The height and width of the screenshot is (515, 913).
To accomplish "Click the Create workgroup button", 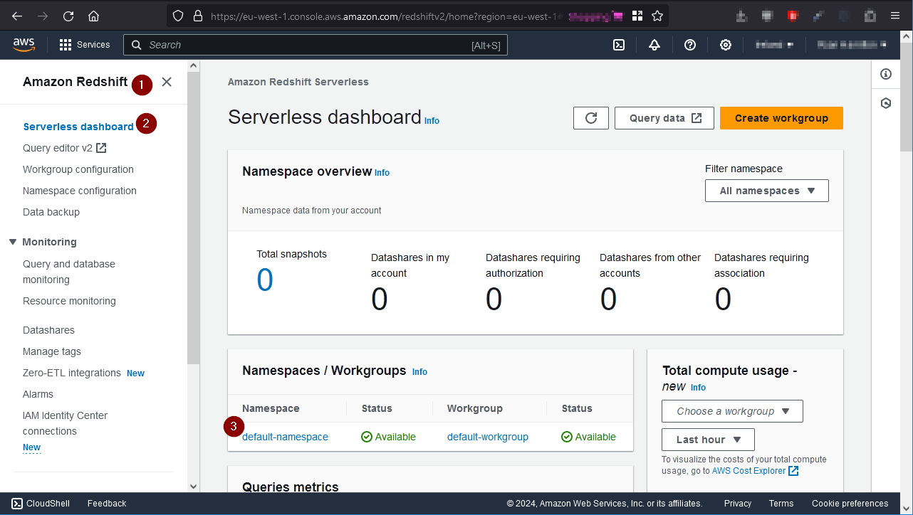I will pyautogui.click(x=781, y=118).
